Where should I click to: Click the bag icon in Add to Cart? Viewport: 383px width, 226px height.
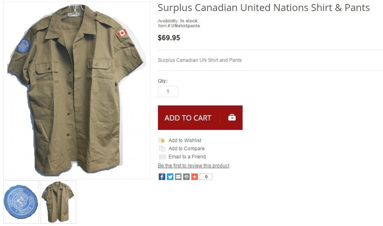(232, 118)
